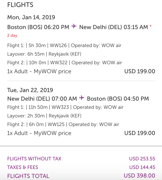Click the outbound flight airplane icon
This screenshot has width=162, height=180.
74,27
